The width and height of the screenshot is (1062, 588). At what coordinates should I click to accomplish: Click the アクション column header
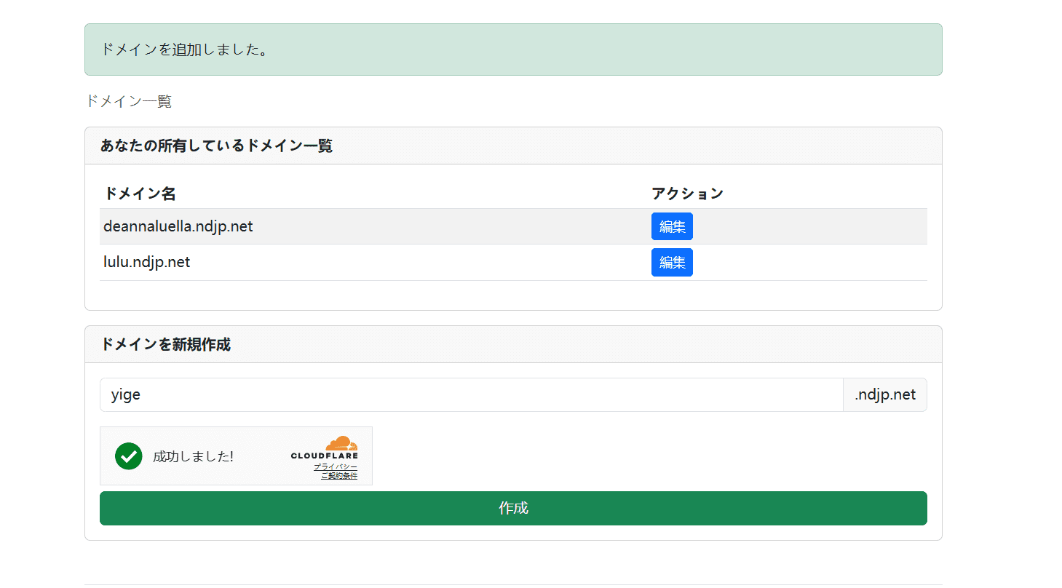pos(687,194)
